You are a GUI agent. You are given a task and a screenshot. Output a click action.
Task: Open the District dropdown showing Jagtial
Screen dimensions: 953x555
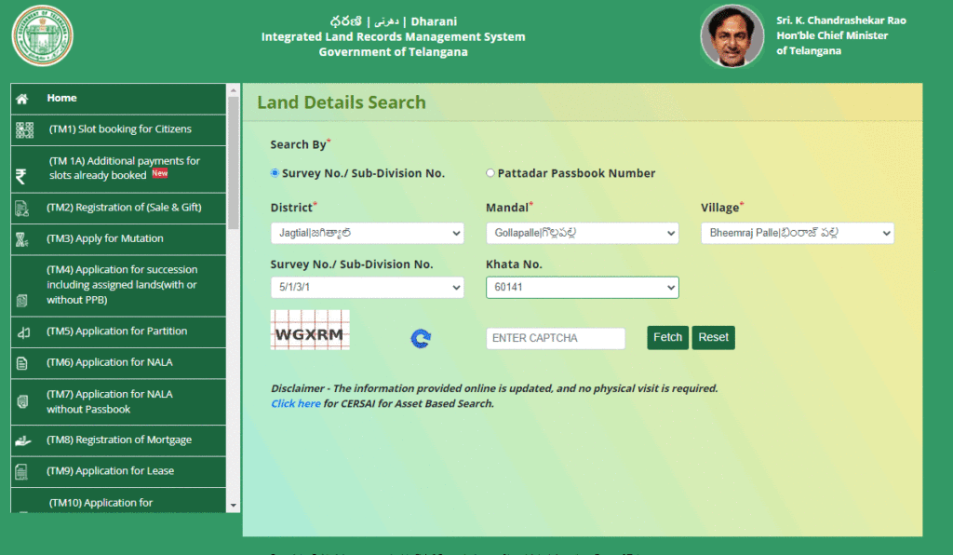coord(367,233)
